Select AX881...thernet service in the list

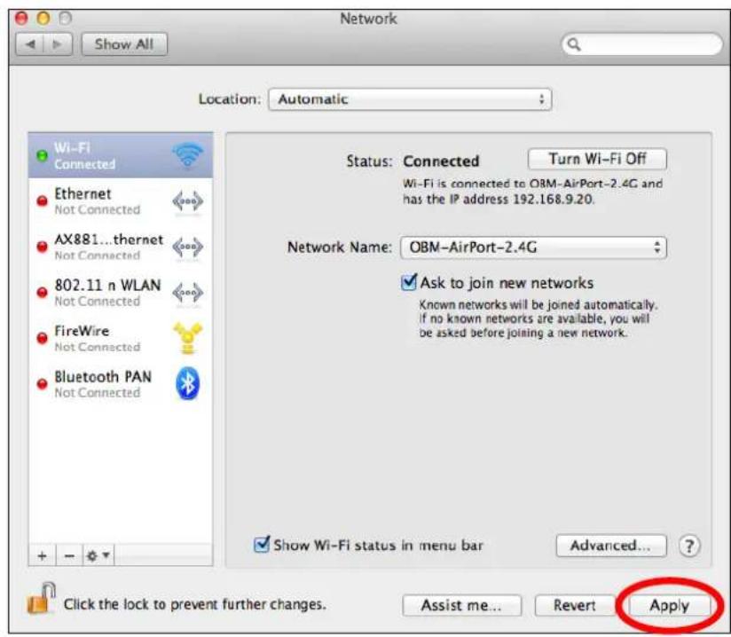coord(121,247)
